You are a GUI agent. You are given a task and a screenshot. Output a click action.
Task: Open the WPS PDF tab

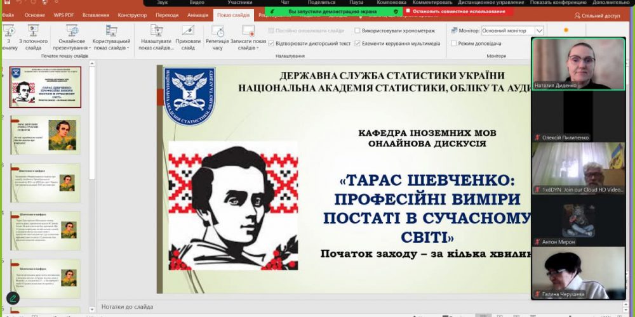[x=63, y=15]
